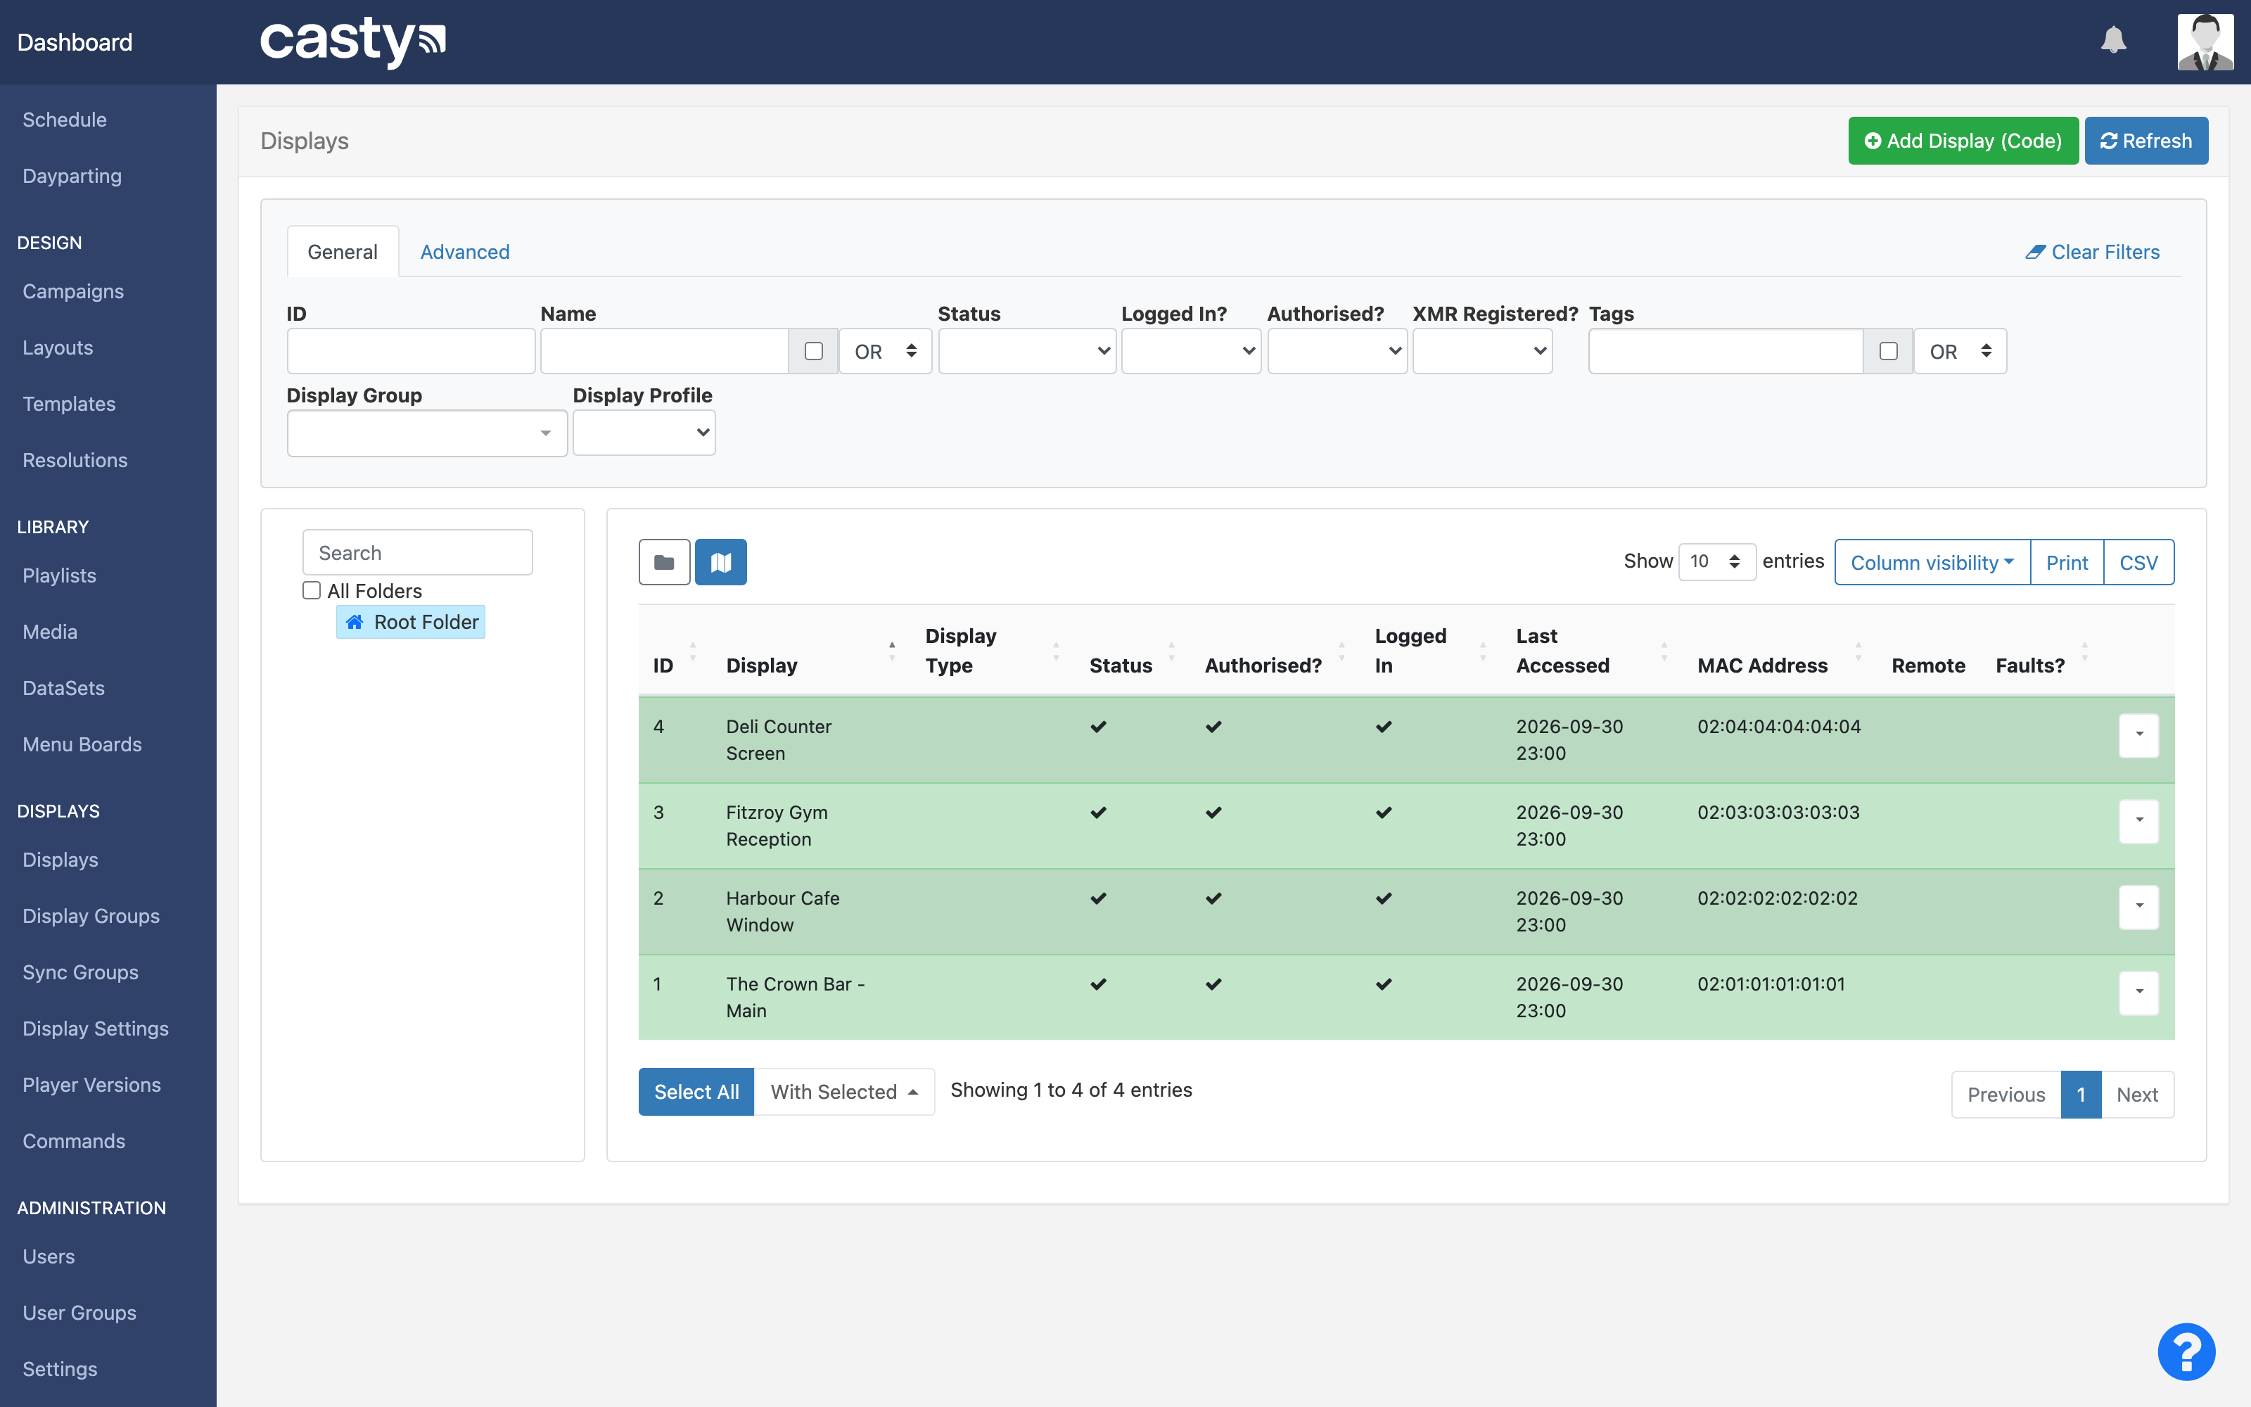The image size is (2251, 1407).
Task: Open the user profile avatar
Action: click(2205, 42)
